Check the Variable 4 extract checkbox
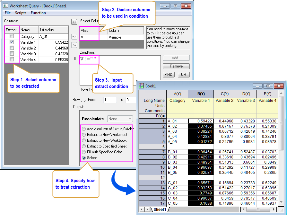 coord(12,59)
